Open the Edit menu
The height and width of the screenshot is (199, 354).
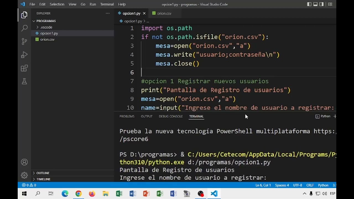(x=42, y=4)
